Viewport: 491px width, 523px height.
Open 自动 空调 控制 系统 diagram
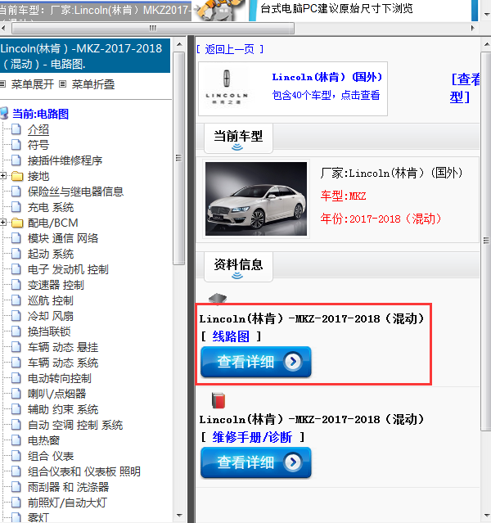75,425
